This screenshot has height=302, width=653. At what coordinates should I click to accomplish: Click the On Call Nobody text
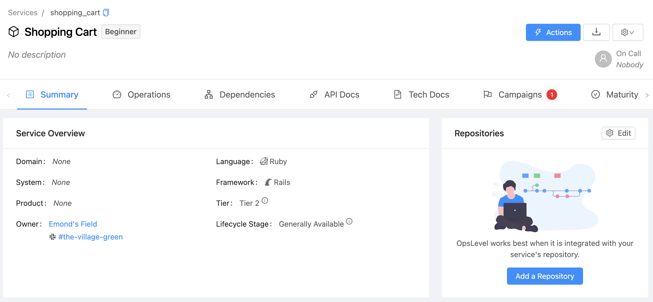coord(630,59)
